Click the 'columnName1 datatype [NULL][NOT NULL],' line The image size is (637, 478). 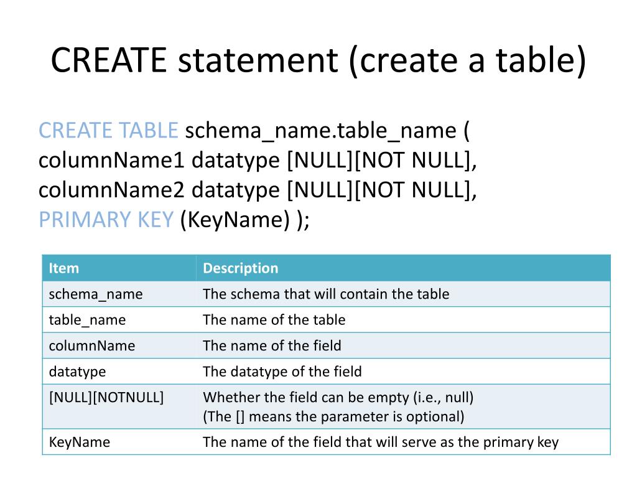[258, 160]
